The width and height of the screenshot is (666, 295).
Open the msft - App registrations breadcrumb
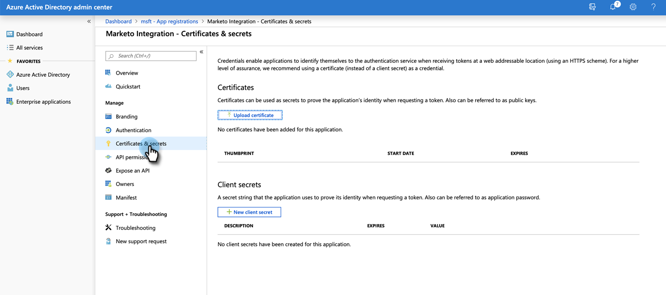point(169,21)
